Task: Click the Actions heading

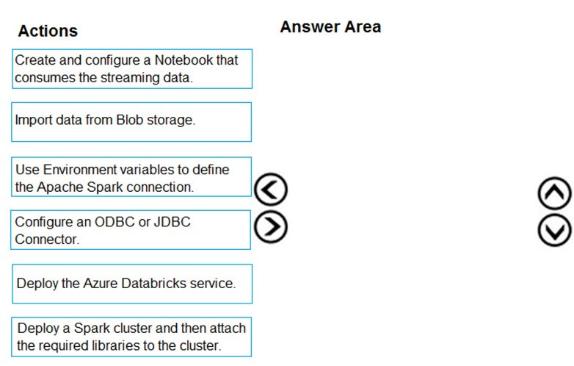Action: pos(48,31)
